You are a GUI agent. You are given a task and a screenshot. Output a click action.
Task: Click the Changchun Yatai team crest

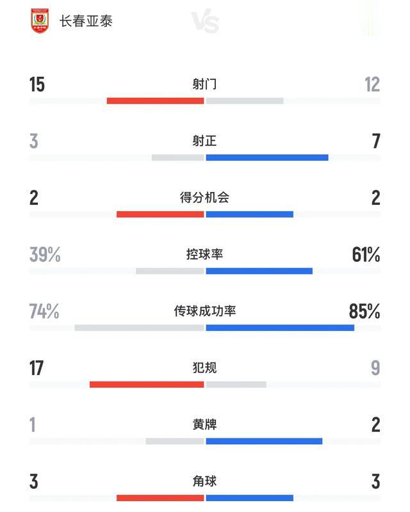click(x=40, y=21)
